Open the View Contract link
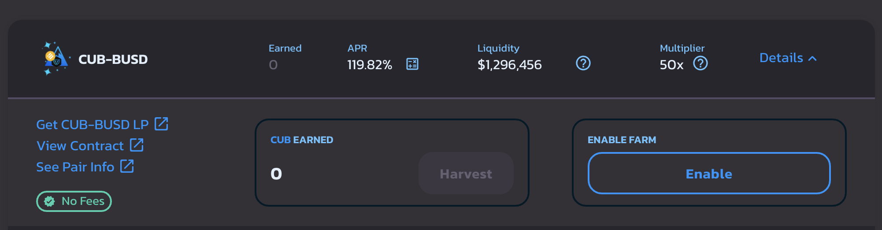882x230 pixels. 80,146
